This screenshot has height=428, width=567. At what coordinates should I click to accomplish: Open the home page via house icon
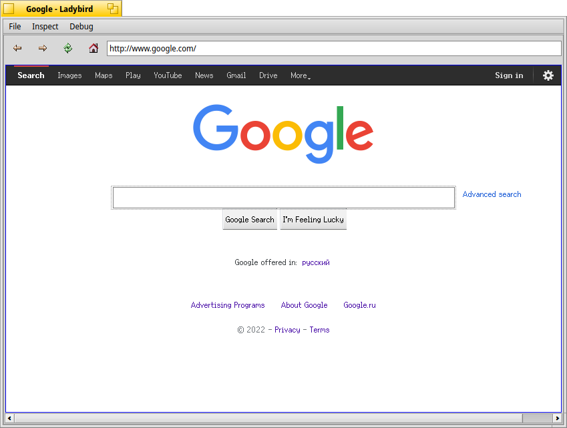(93, 48)
